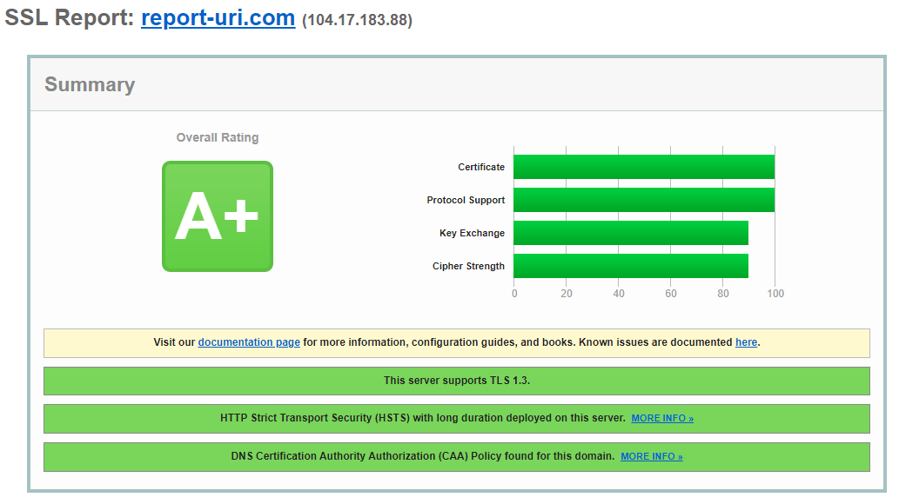Screen dimensions: 899x504
Task: Follow the 'here' known issues link
Action: [x=746, y=342]
